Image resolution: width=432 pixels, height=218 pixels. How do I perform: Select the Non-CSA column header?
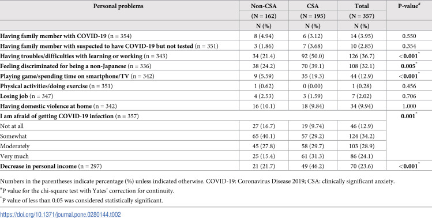coord(264,6)
